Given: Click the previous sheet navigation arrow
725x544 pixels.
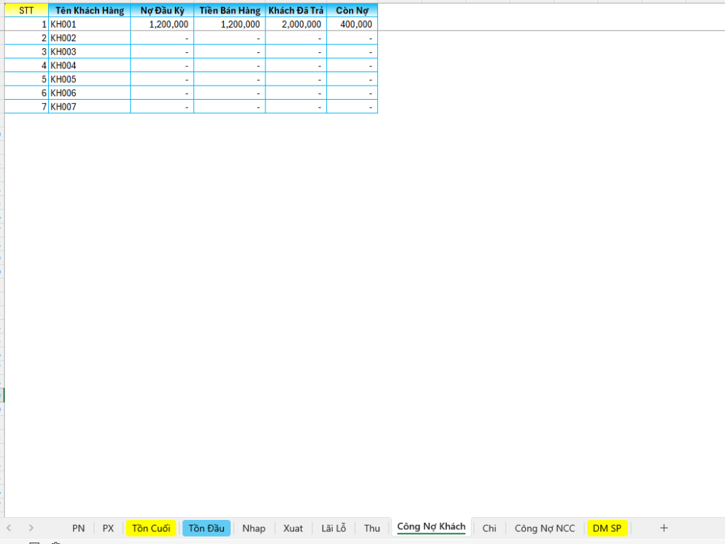Looking at the screenshot, I should [x=9, y=528].
